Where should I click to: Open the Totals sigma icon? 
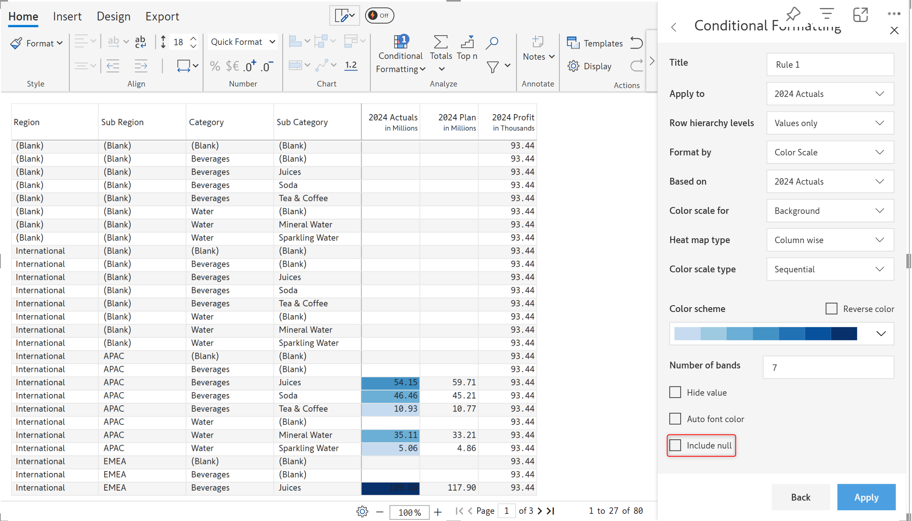(x=440, y=42)
